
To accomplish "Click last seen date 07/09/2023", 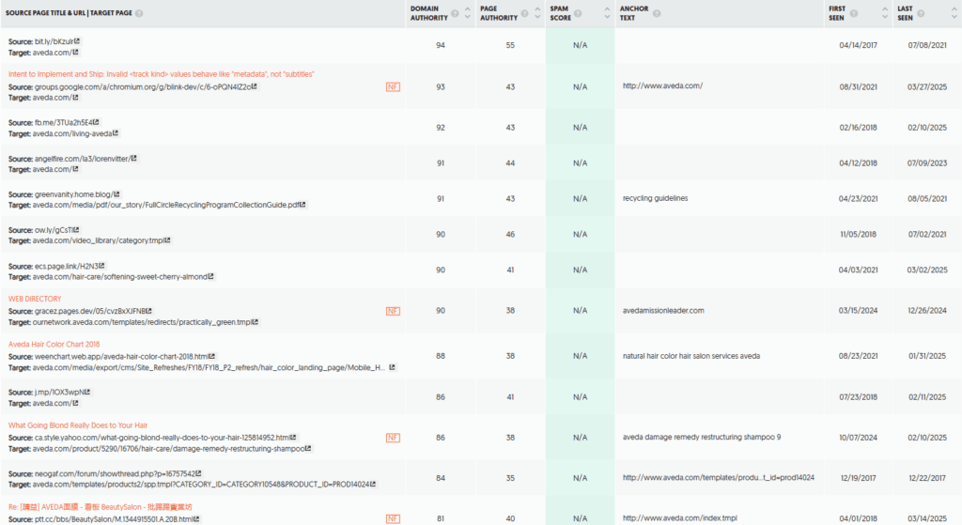I will [x=927, y=162].
